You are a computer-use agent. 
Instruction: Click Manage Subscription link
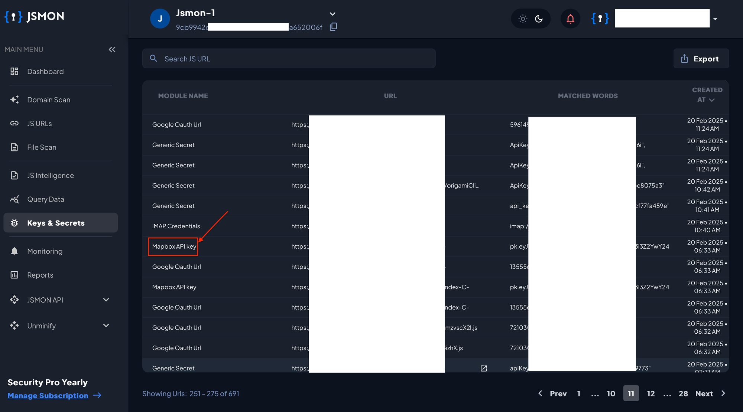pos(48,396)
